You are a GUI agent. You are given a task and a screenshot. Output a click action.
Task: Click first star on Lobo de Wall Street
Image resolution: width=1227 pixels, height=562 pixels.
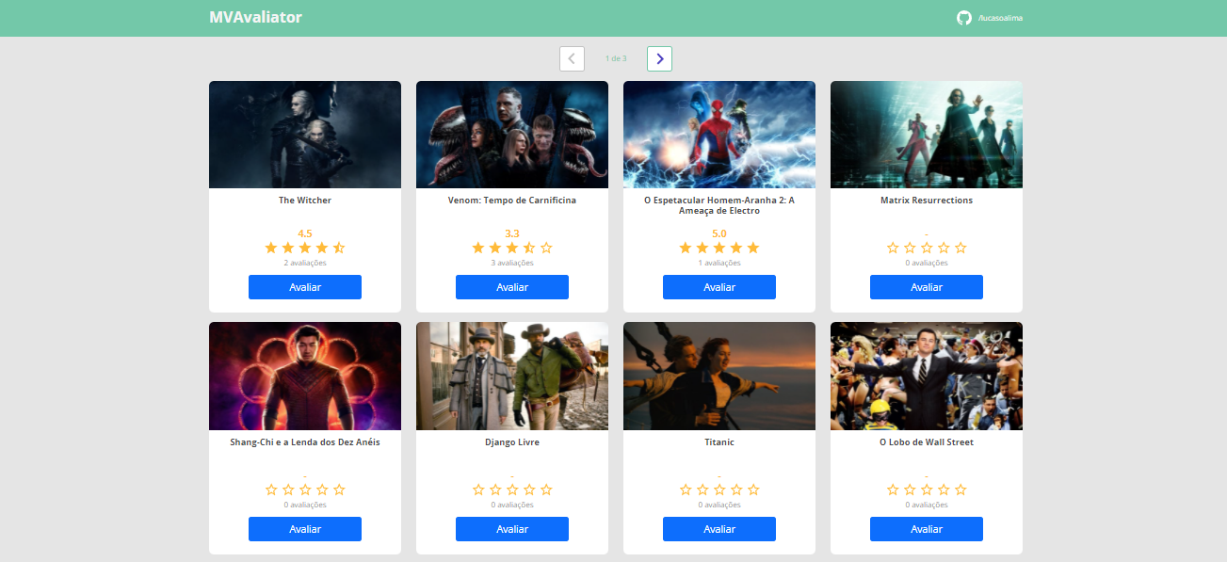pyautogui.click(x=893, y=490)
